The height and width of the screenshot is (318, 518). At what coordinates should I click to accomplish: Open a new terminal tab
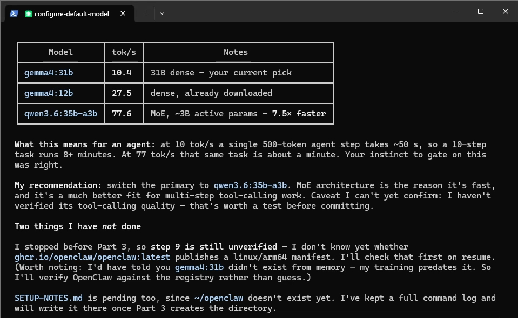(x=146, y=13)
